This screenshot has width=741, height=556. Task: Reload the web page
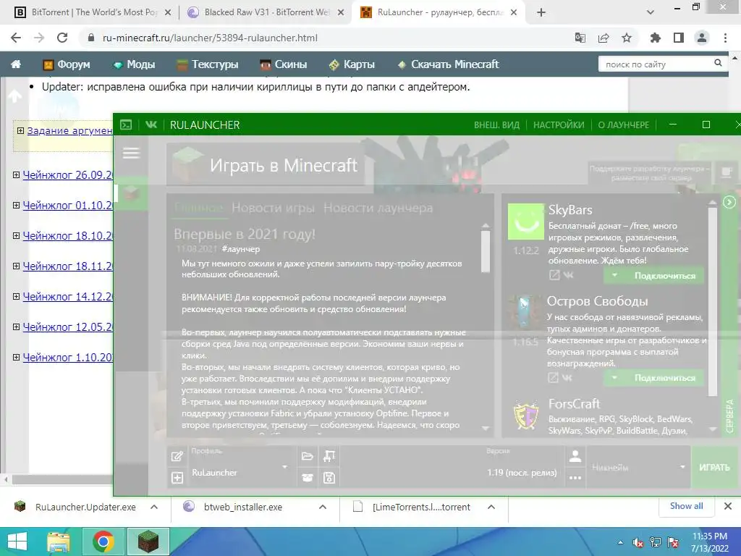tap(62, 38)
